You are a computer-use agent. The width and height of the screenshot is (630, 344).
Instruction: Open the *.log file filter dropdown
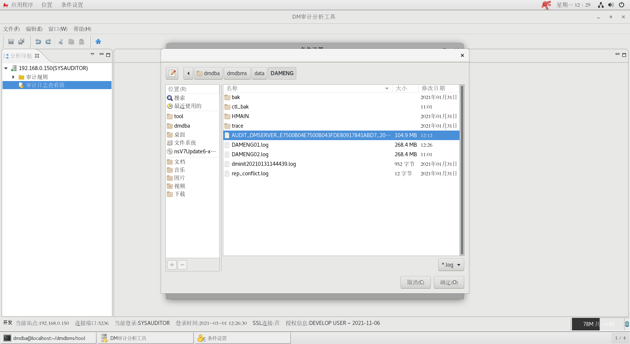(451, 265)
